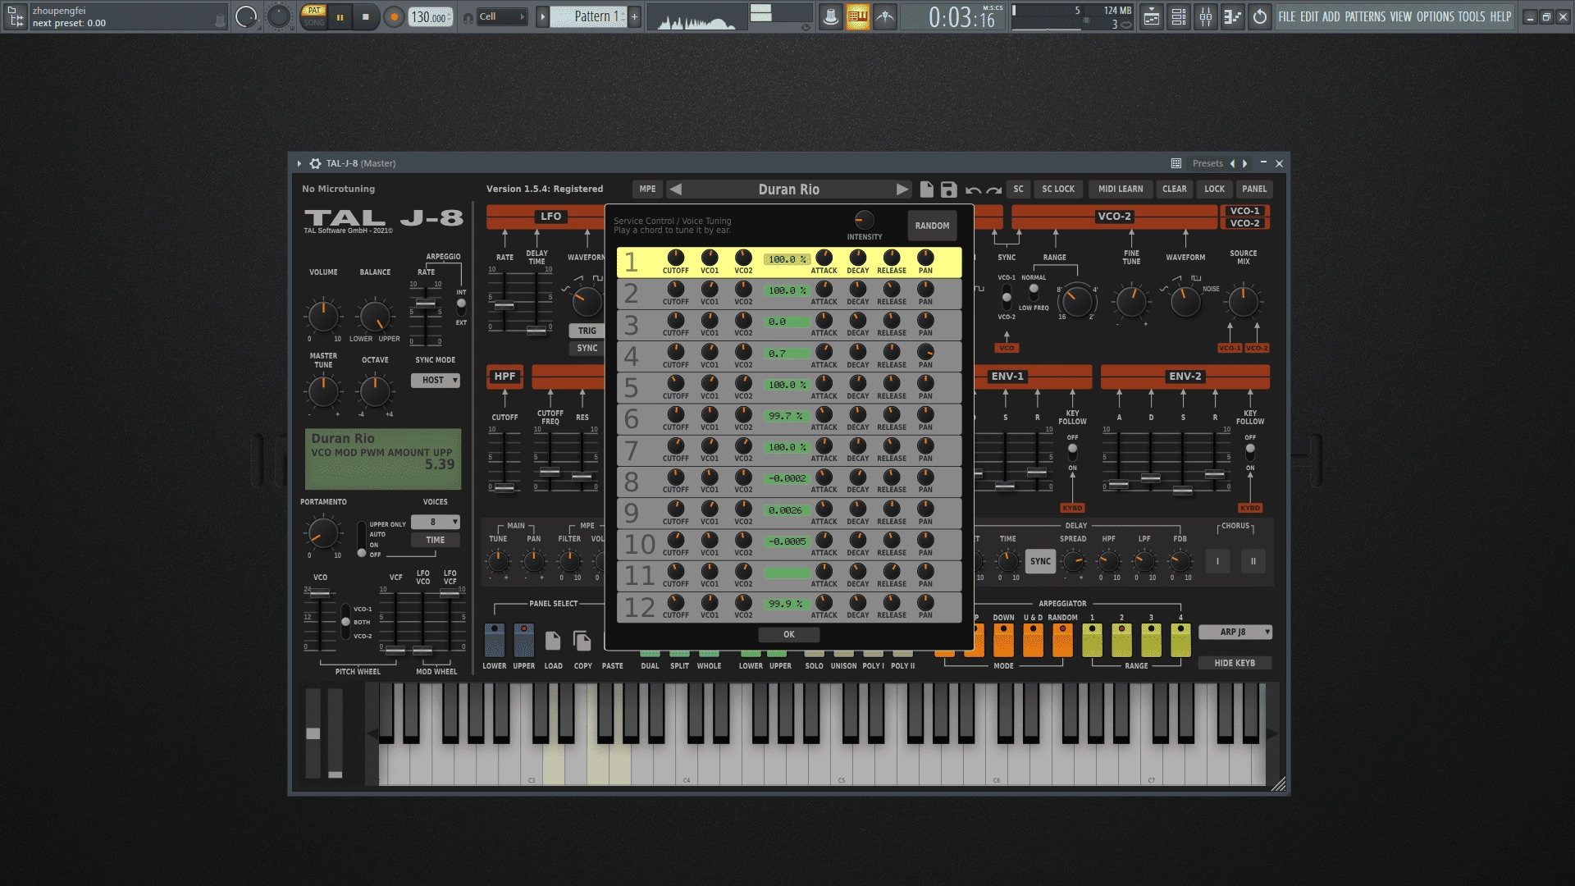Viewport: 1575px width, 886px height.
Task: Go to next preset after Duran Rio
Action: coord(902,190)
